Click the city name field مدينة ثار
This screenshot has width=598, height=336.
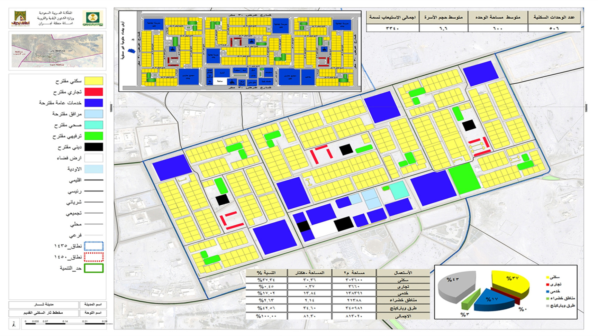pos(44,305)
